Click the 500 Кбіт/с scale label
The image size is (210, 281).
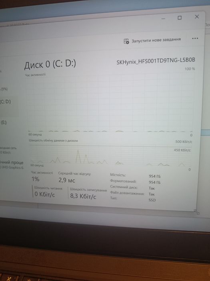[x=184, y=142]
